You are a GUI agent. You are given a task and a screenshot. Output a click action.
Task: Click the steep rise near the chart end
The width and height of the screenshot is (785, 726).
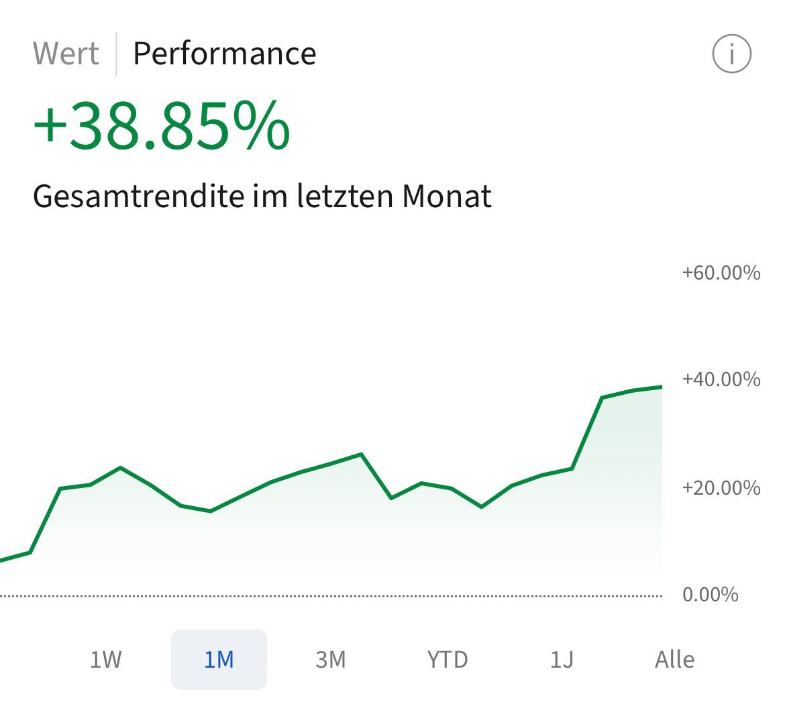[x=587, y=433]
